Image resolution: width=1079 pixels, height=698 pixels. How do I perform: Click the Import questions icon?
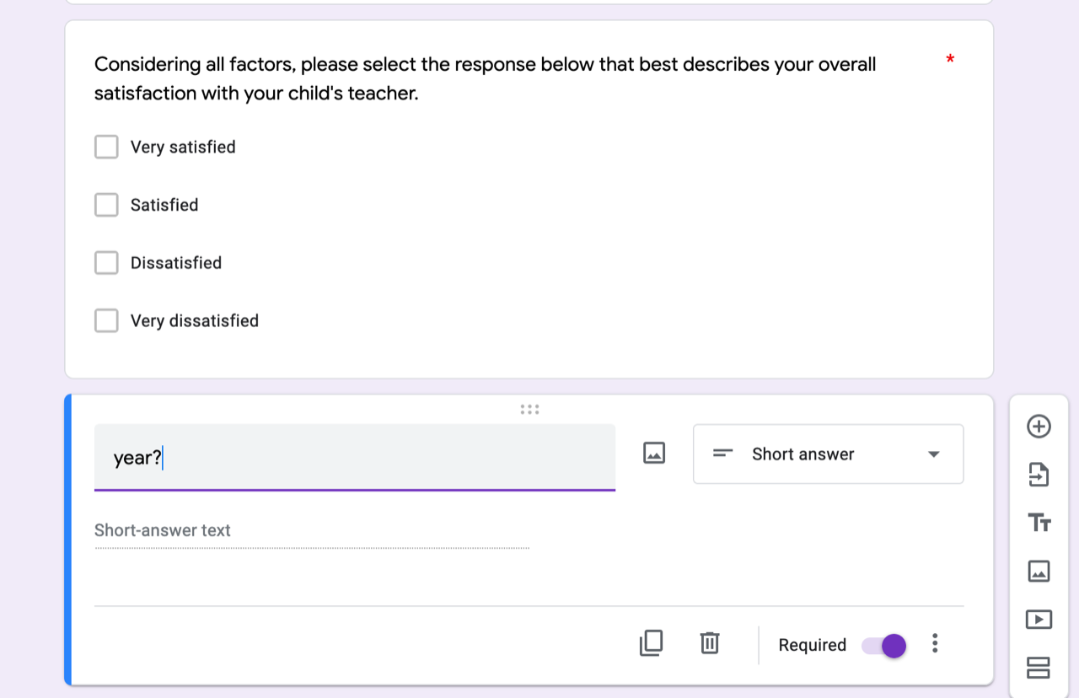[1039, 475]
